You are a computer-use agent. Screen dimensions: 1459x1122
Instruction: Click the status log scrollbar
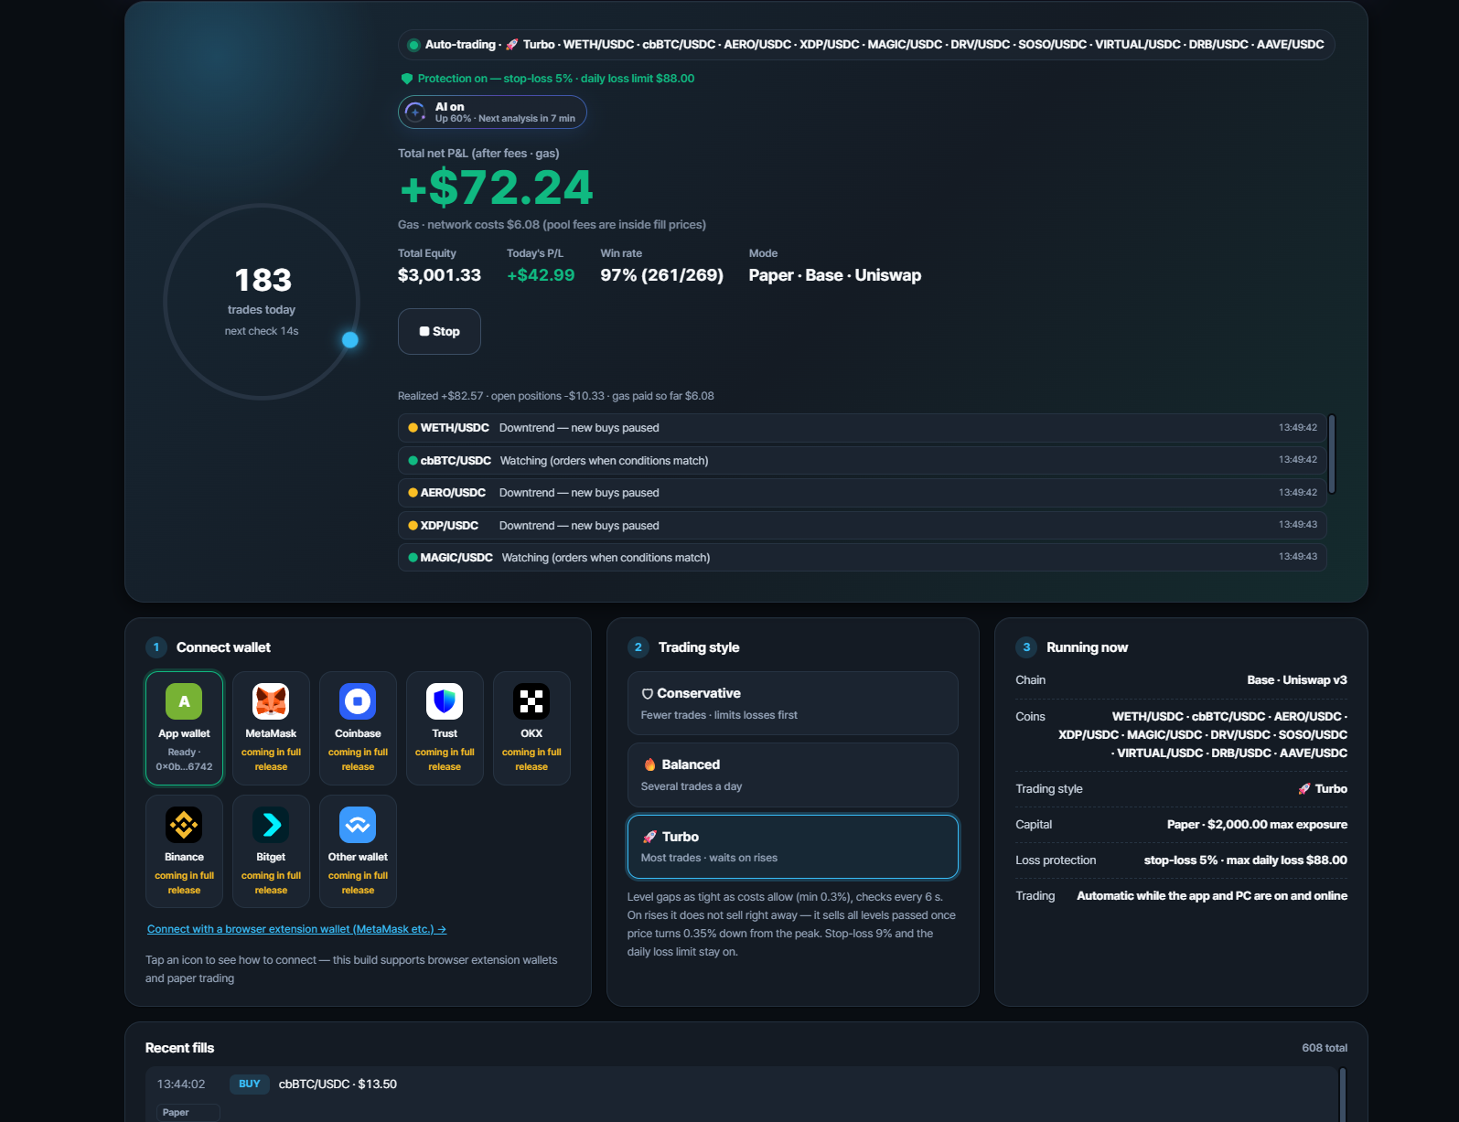1332,454
